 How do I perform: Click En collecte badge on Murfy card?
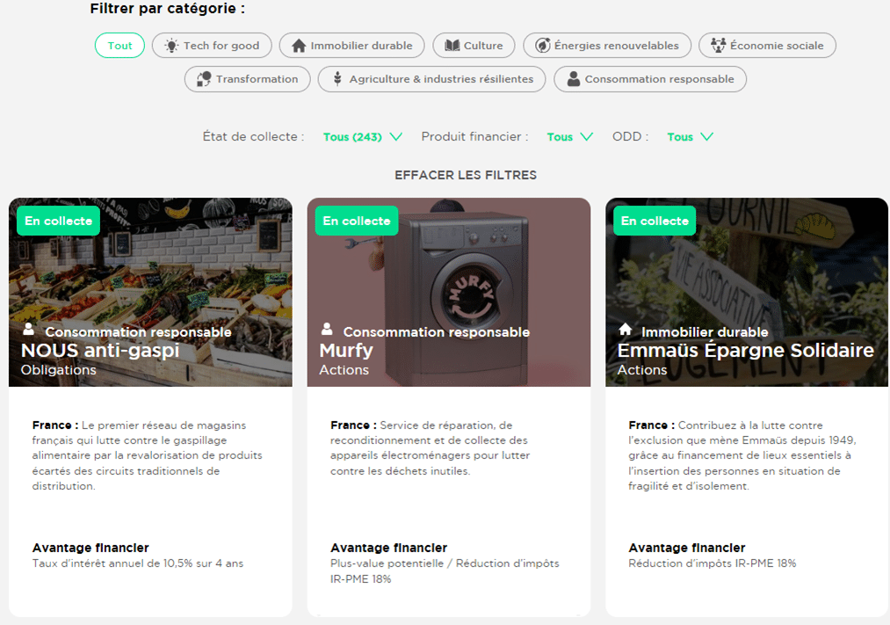(x=357, y=221)
